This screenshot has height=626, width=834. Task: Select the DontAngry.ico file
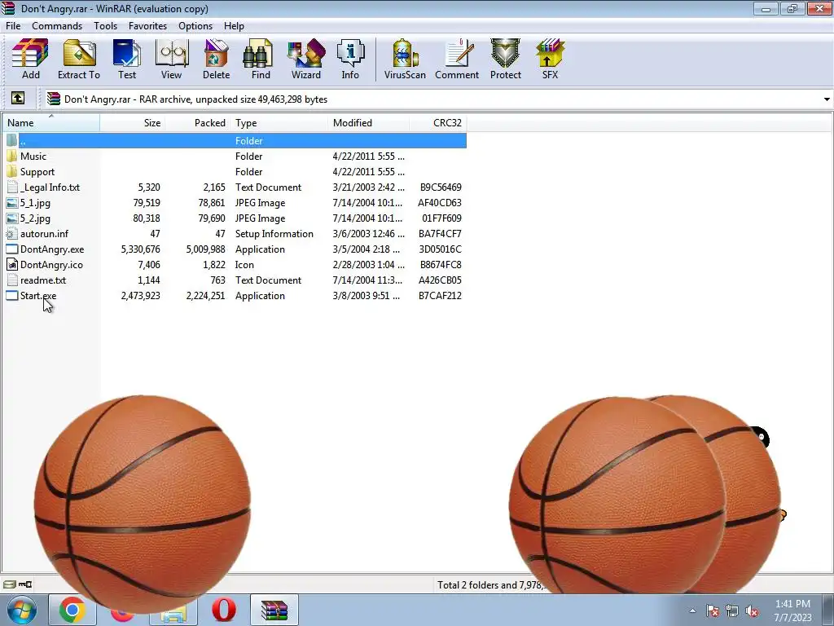pyautogui.click(x=51, y=265)
